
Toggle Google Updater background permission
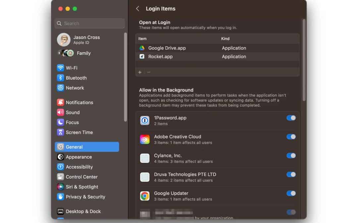(x=291, y=193)
